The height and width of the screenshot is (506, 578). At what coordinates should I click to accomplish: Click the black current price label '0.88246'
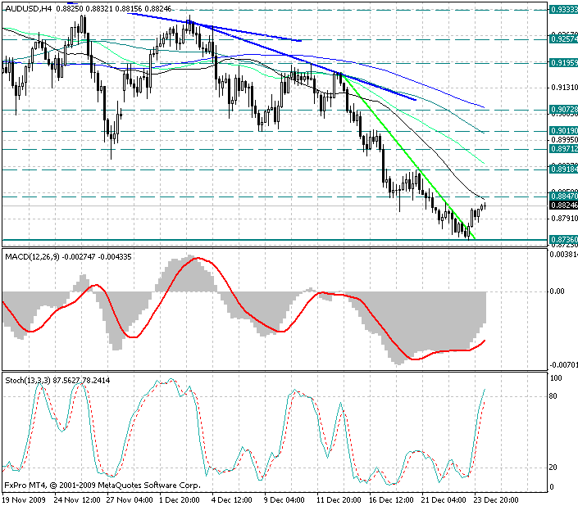click(x=563, y=206)
